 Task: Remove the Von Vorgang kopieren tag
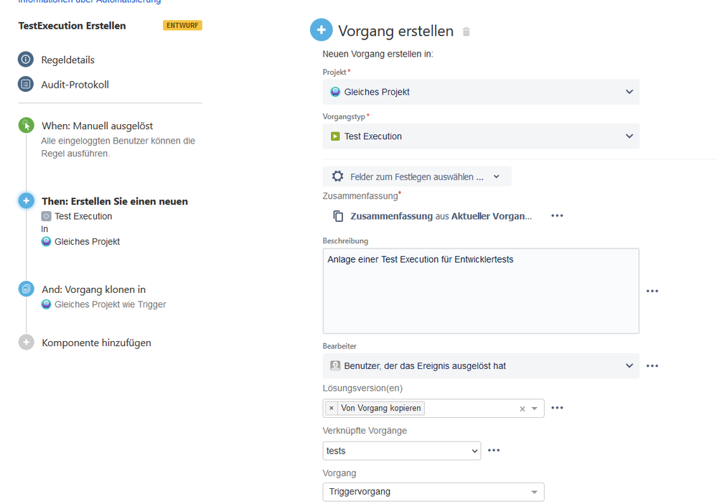(332, 408)
